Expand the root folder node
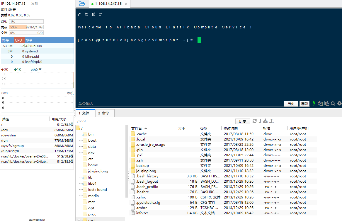Image resolution: width=342 pixels, height=221 pixels. tap(79, 220)
